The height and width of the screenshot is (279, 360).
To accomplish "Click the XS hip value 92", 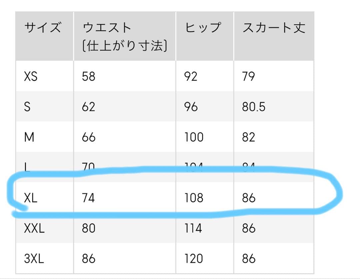I will [x=191, y=77].
